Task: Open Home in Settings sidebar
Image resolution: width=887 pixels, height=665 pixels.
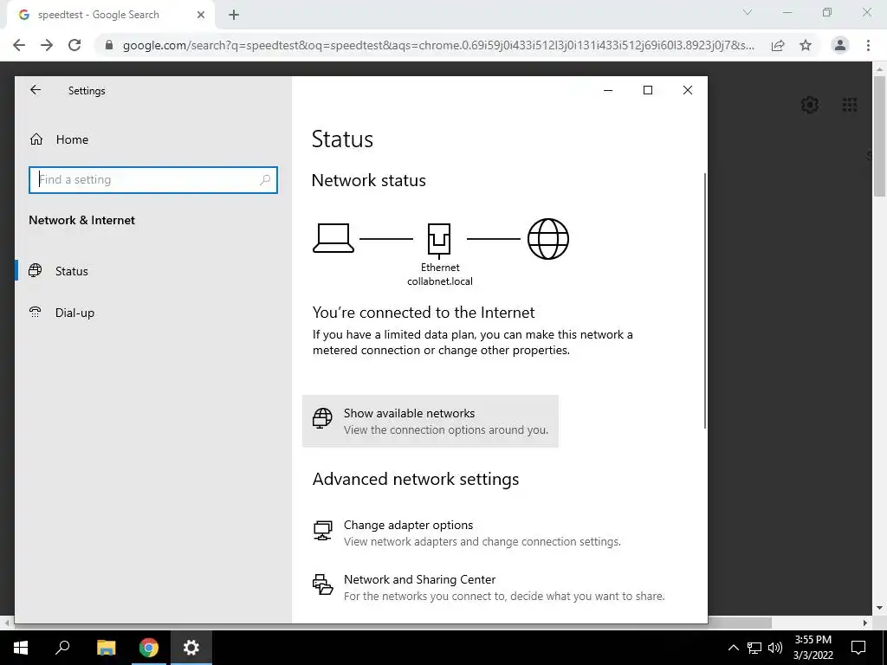Action: pos(72,139)
